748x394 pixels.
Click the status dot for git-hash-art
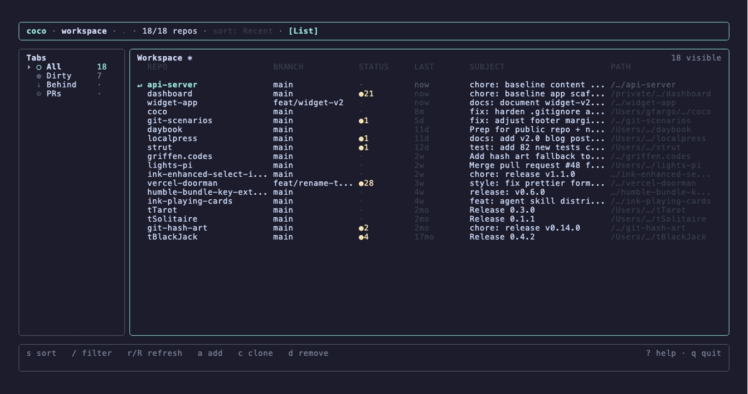click(361, 228)
